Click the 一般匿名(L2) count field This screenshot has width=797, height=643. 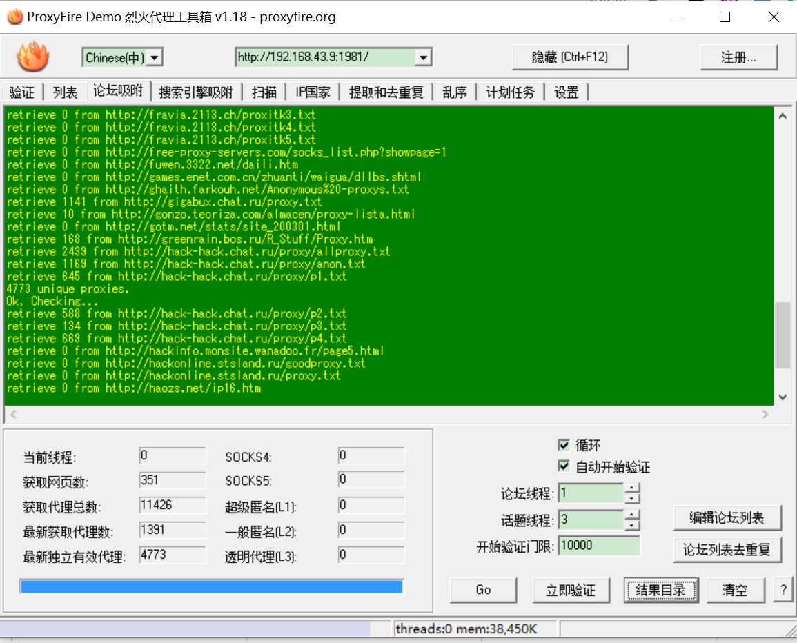point(371,530)
